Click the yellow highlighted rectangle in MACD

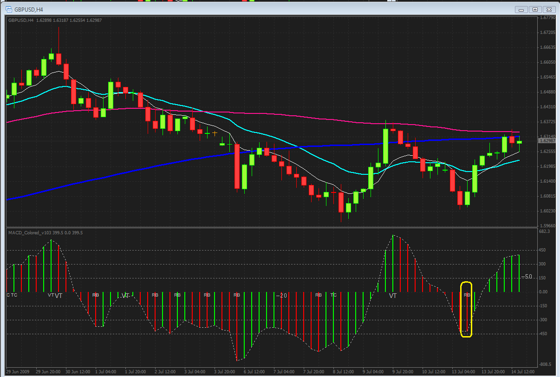click(466, 309)
